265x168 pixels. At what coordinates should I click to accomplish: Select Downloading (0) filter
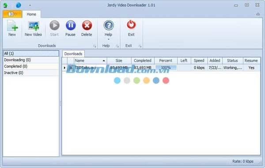coord(31,60)
